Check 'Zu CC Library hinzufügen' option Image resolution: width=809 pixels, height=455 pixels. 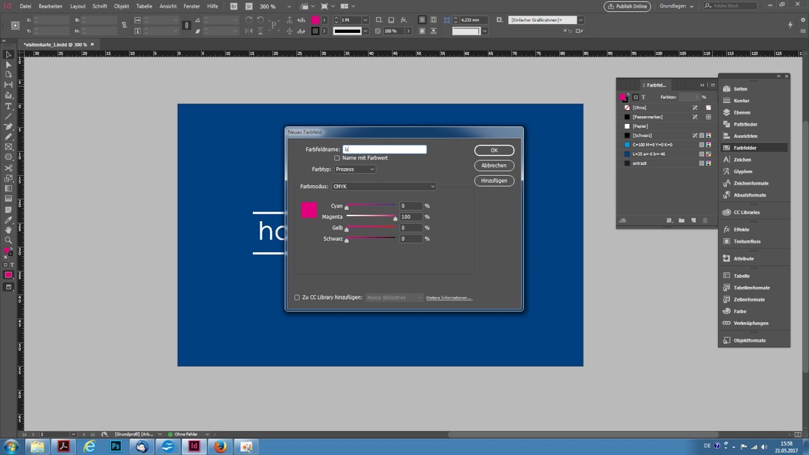pos(297,298)
